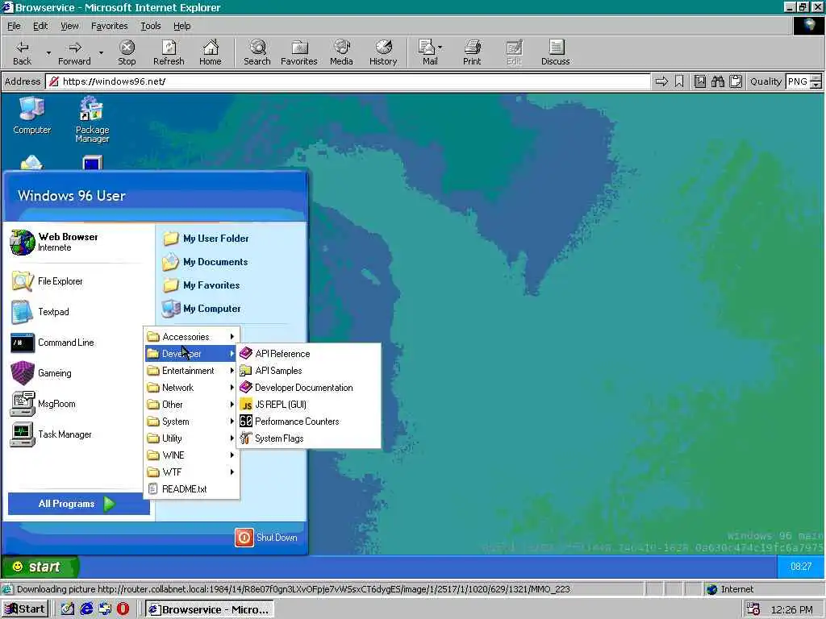Launch Textpad from start menu
The width and height of the screenshot is (826, 619).
(x=40, y=312)
